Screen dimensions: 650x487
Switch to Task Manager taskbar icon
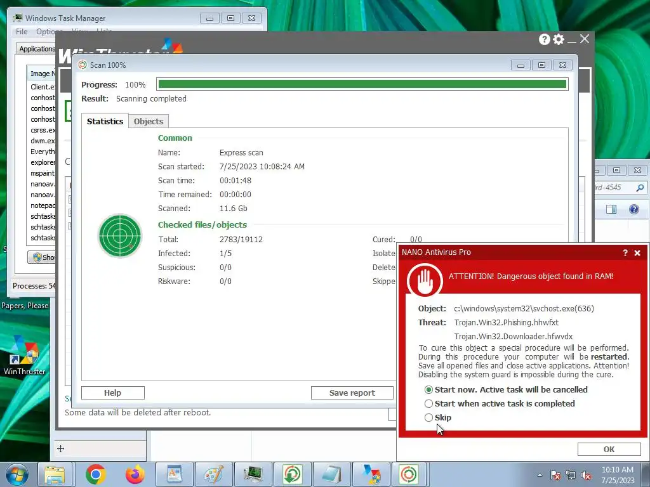(253, 474)
